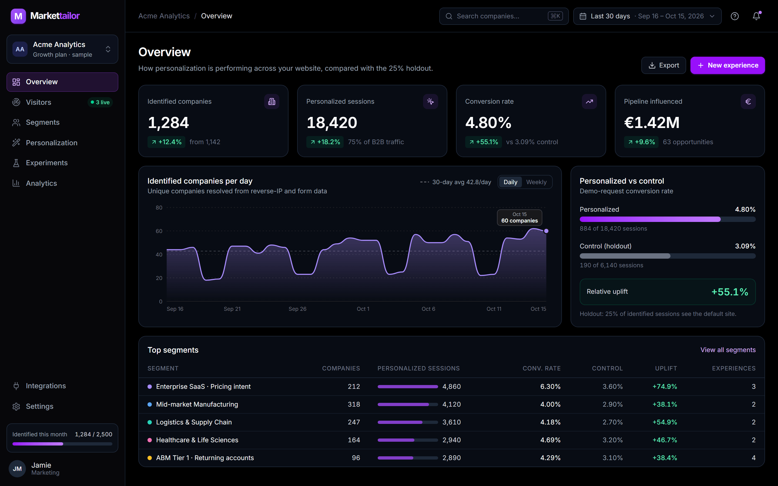Image resolution: width=778 pixels, height=486 pixels.
Task: Go to Visitors in the sidebar
Action: [62, 102]
